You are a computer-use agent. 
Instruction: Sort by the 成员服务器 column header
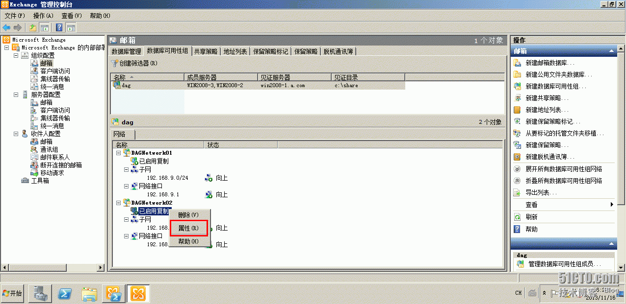click(221, 77)
